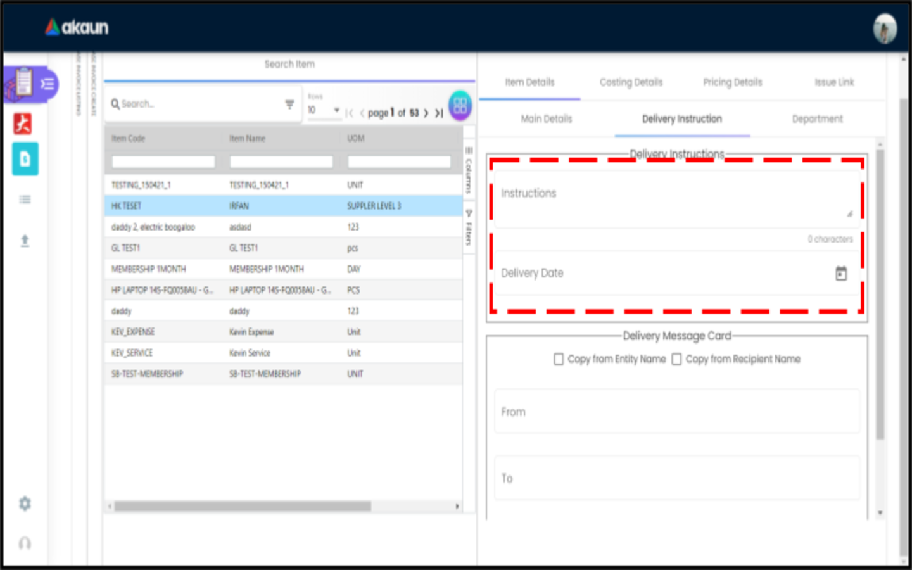Click the delivery panel vertical scrollbar
This screenshot has width=912, height=570.
tap(880, 294)
